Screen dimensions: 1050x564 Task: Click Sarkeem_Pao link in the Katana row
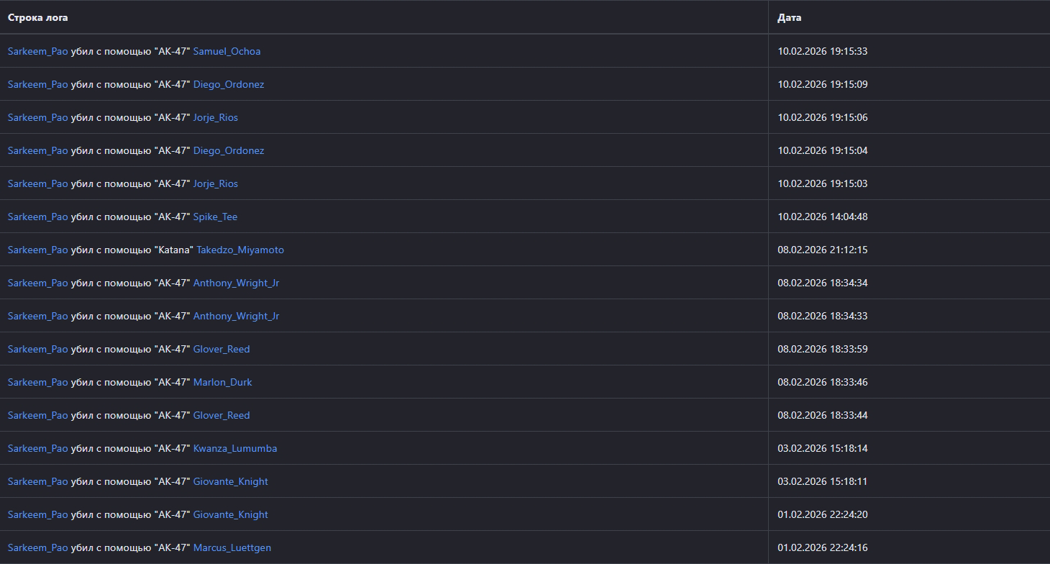pos(37,250)
